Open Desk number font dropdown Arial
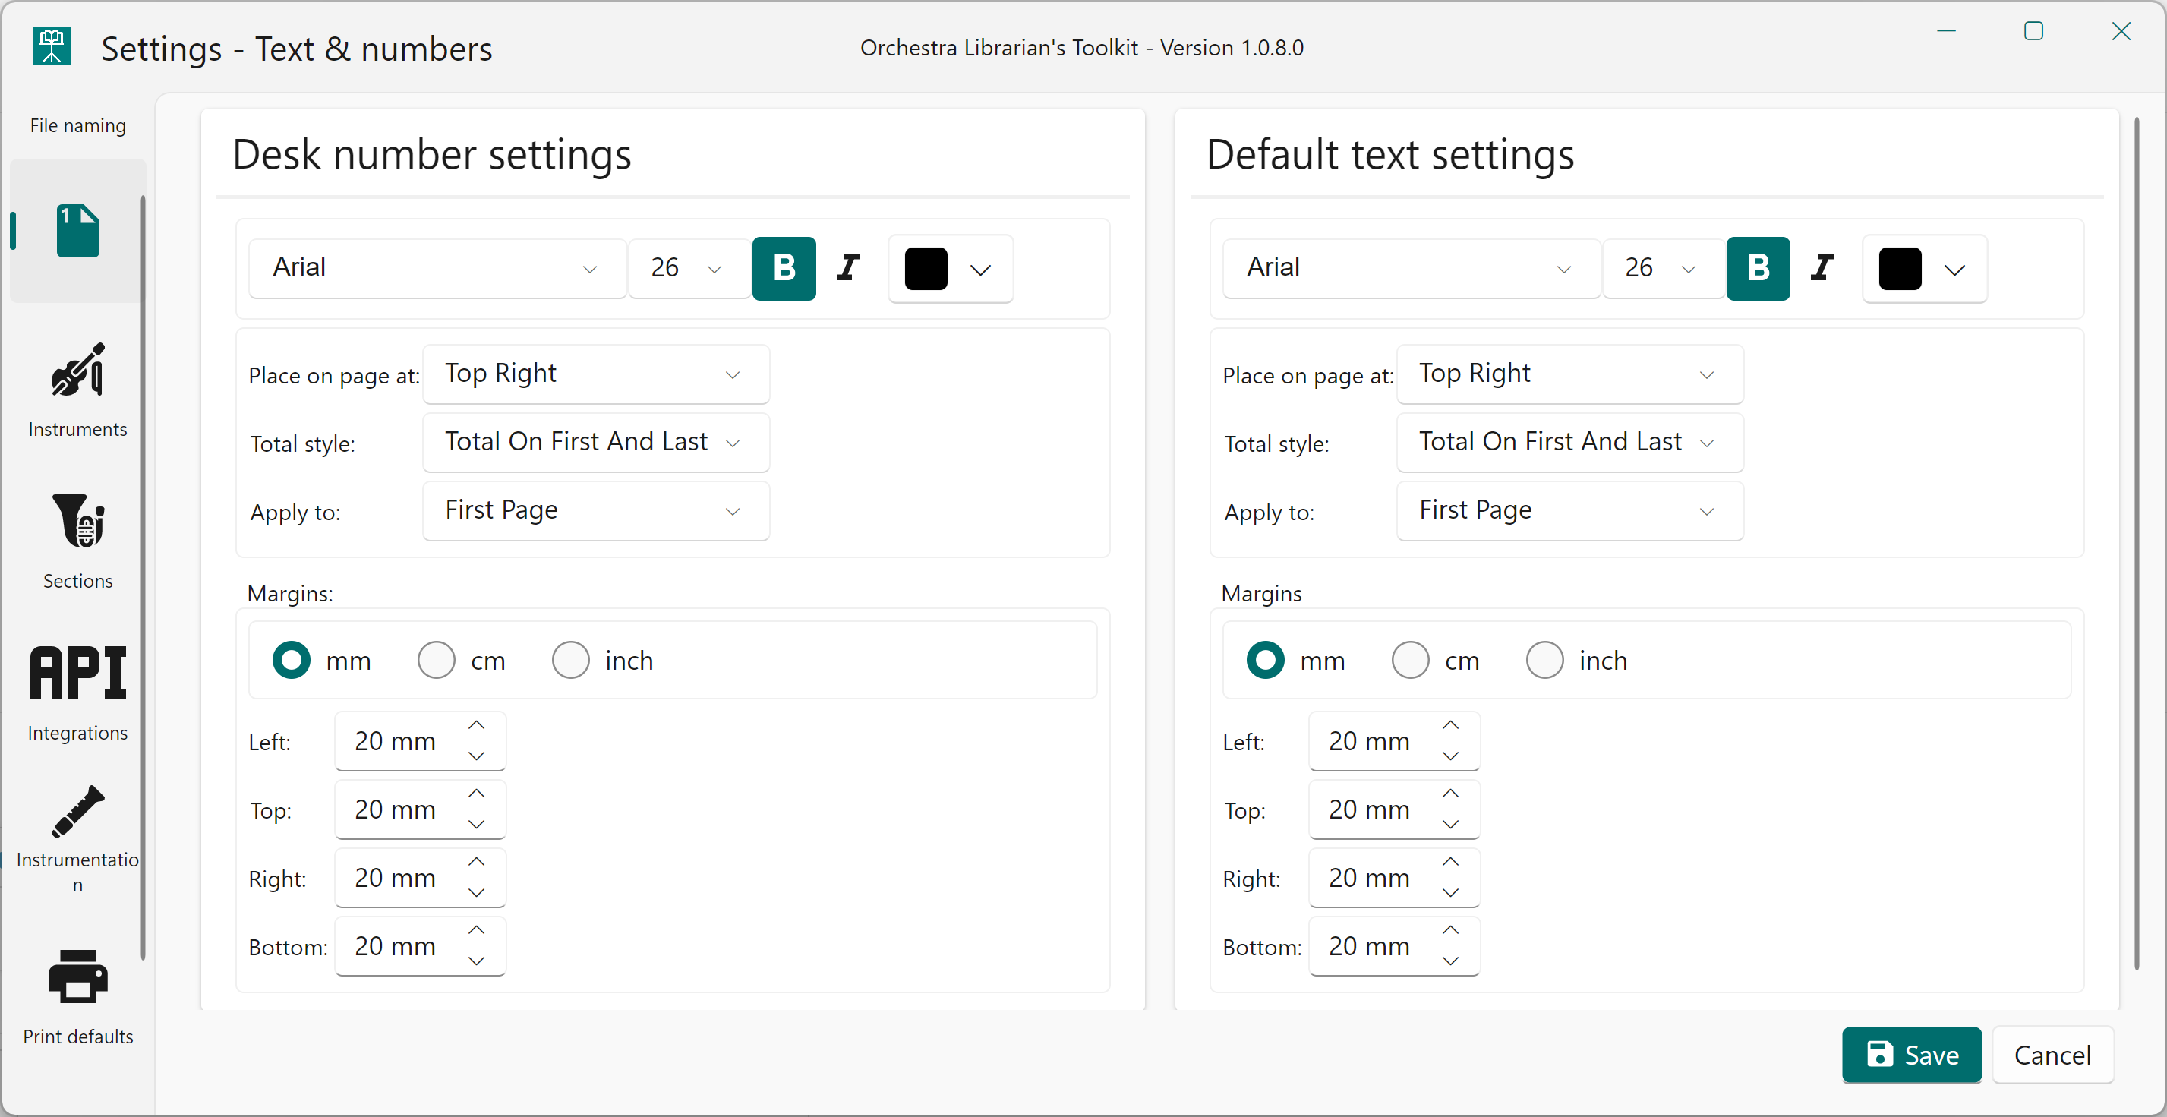 click(x=437, y=268)
